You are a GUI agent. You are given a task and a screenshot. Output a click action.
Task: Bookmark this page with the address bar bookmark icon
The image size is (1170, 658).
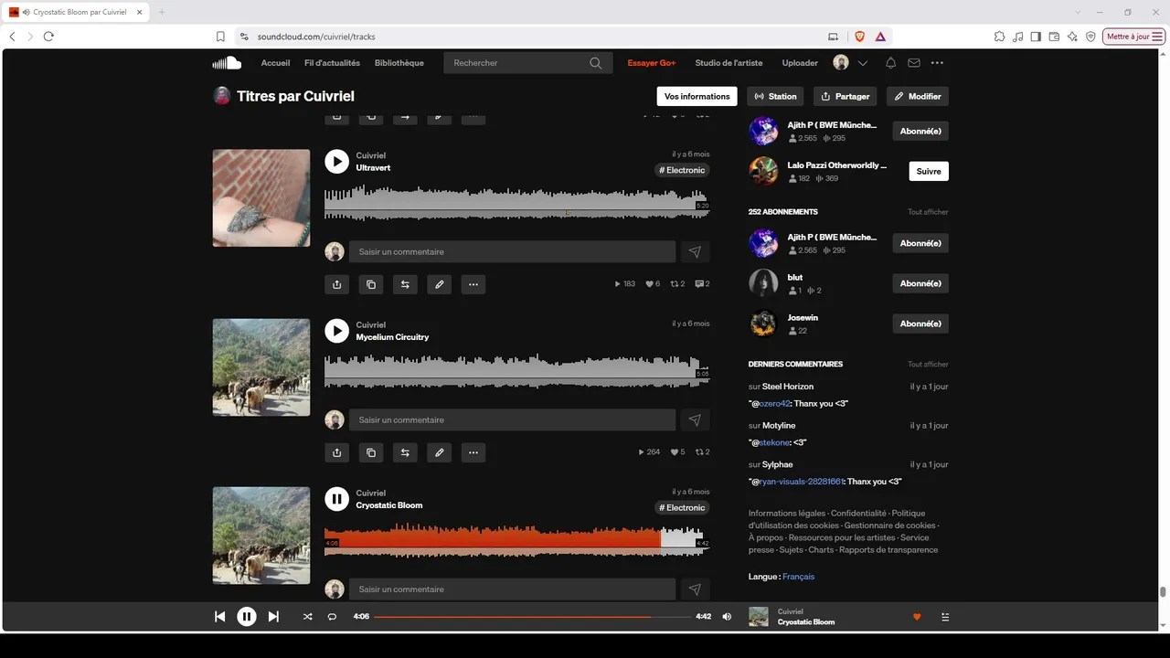tap(220, 37)
